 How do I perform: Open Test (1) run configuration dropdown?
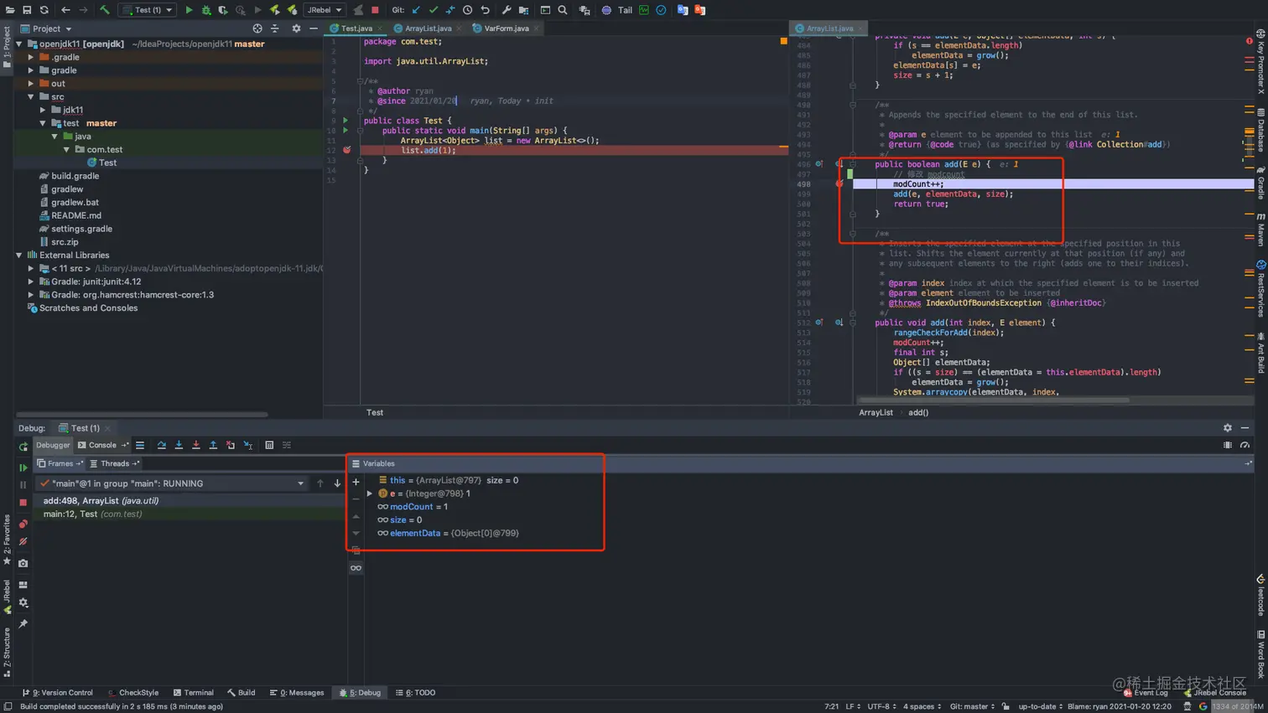(148, 10)
